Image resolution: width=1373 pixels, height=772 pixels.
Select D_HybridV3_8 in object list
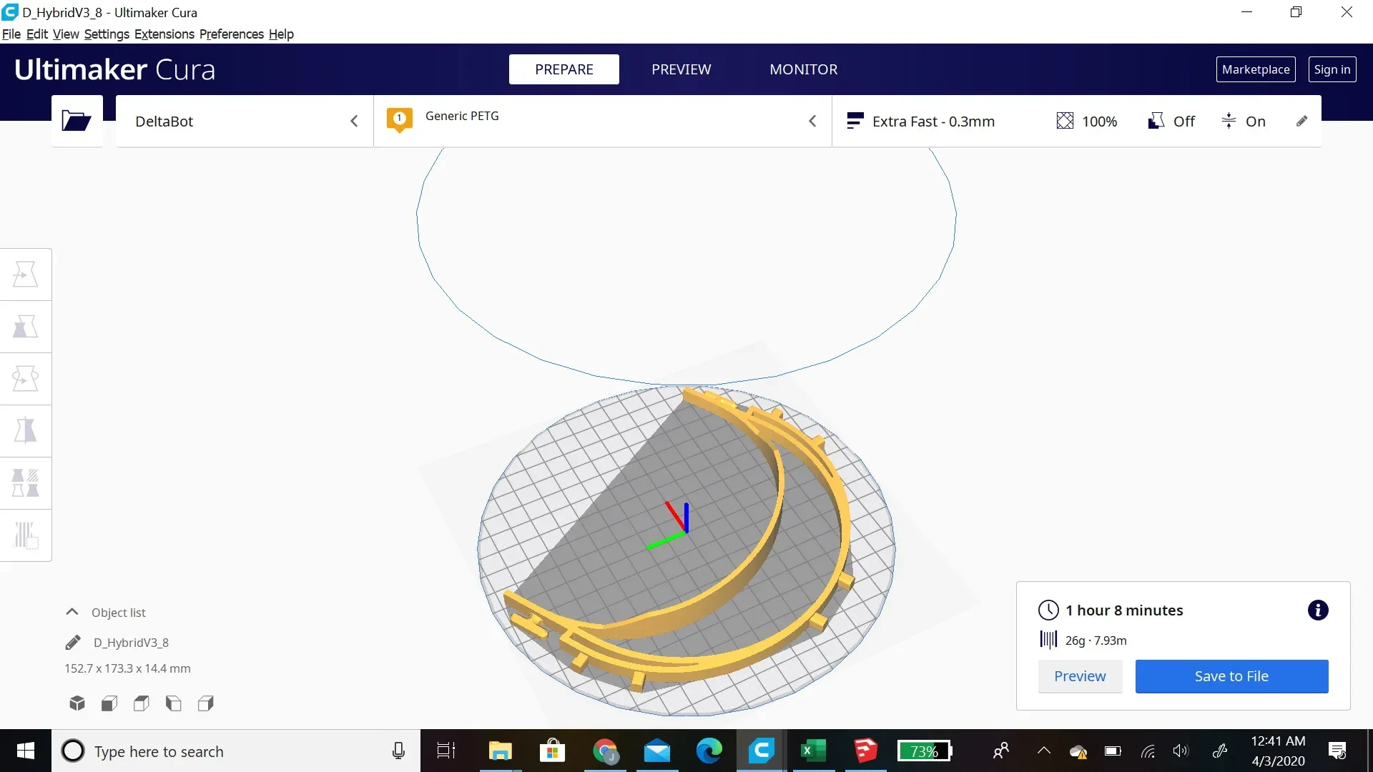(131, 643)
